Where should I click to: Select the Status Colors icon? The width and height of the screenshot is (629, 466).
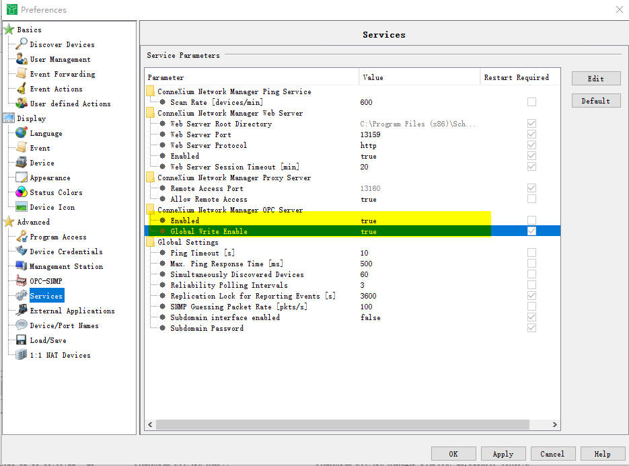22,192
